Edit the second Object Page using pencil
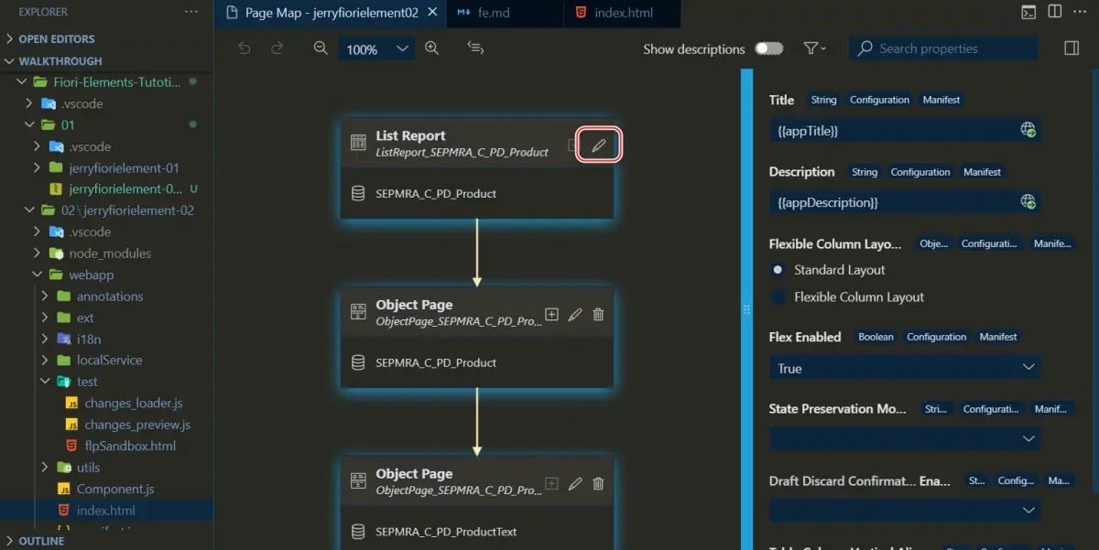 point(575,483)
